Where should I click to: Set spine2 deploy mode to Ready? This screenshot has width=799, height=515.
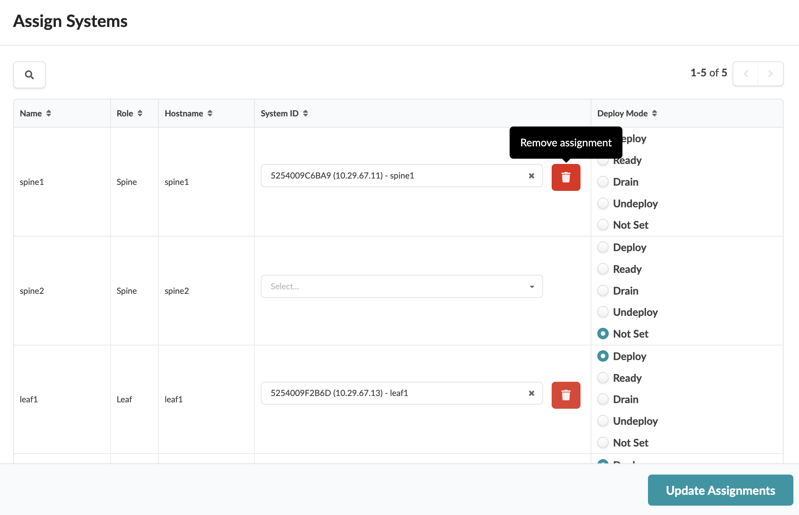tap(603, 269)
